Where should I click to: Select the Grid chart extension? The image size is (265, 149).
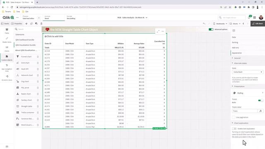28,63
